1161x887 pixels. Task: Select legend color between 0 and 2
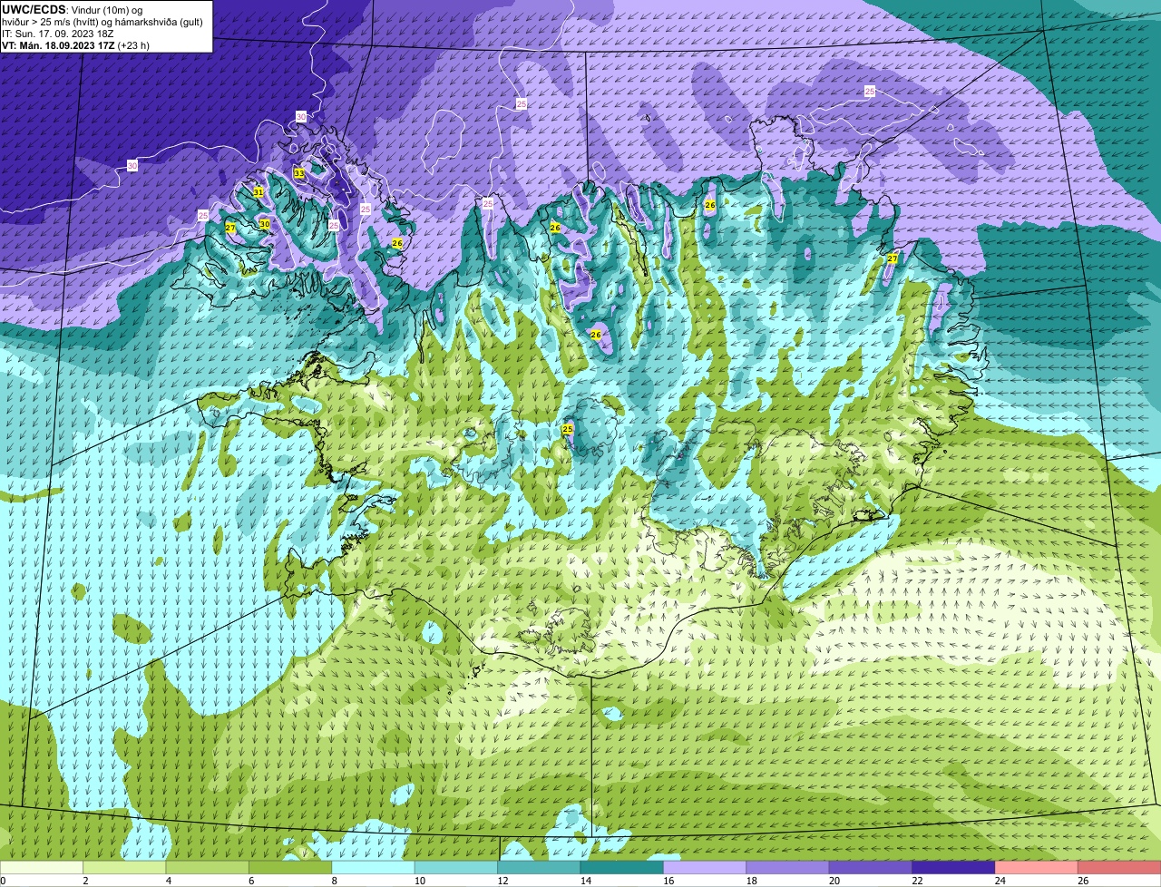[42, 867]
